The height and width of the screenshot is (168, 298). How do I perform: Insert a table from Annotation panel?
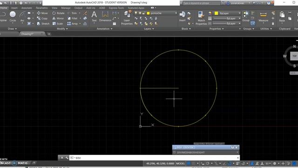point(115,24)
